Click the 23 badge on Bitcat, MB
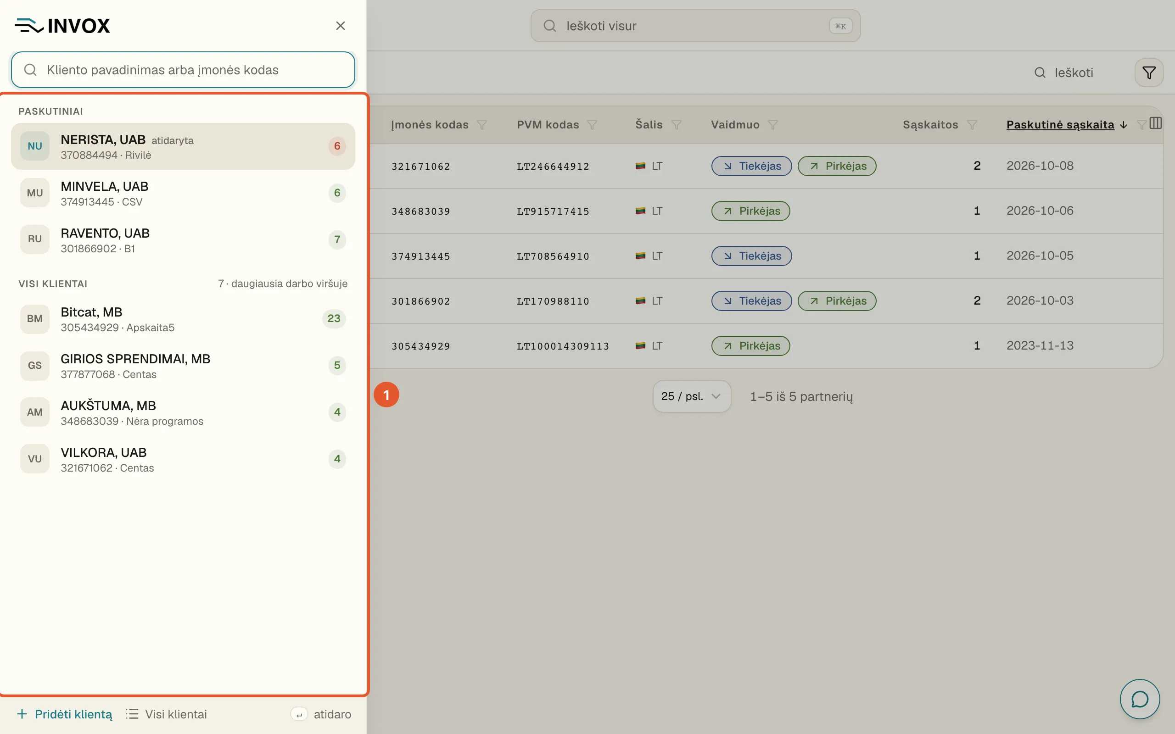The height and width of the screenshot is (734, 1175). coord(334,318)
